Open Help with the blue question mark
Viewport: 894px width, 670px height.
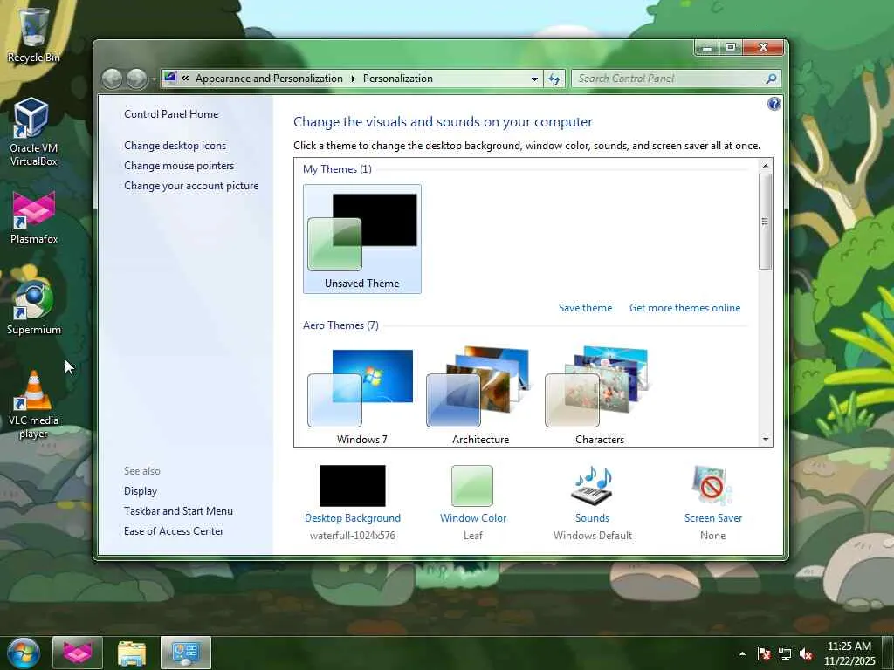point(774,104)
